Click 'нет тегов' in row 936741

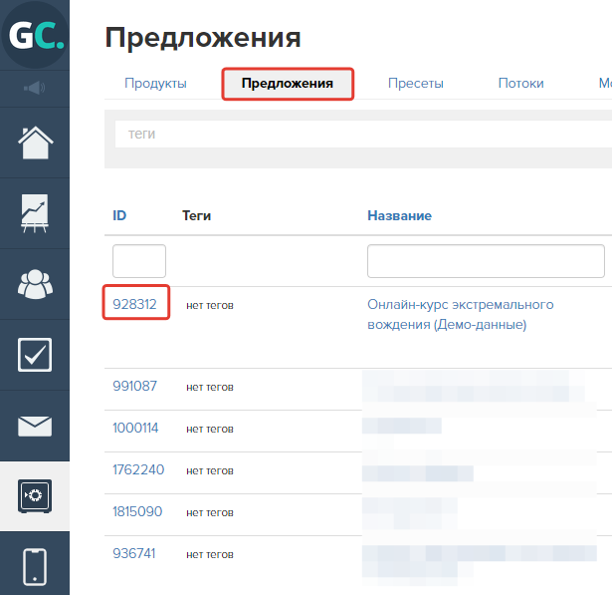tap(210, 554)
